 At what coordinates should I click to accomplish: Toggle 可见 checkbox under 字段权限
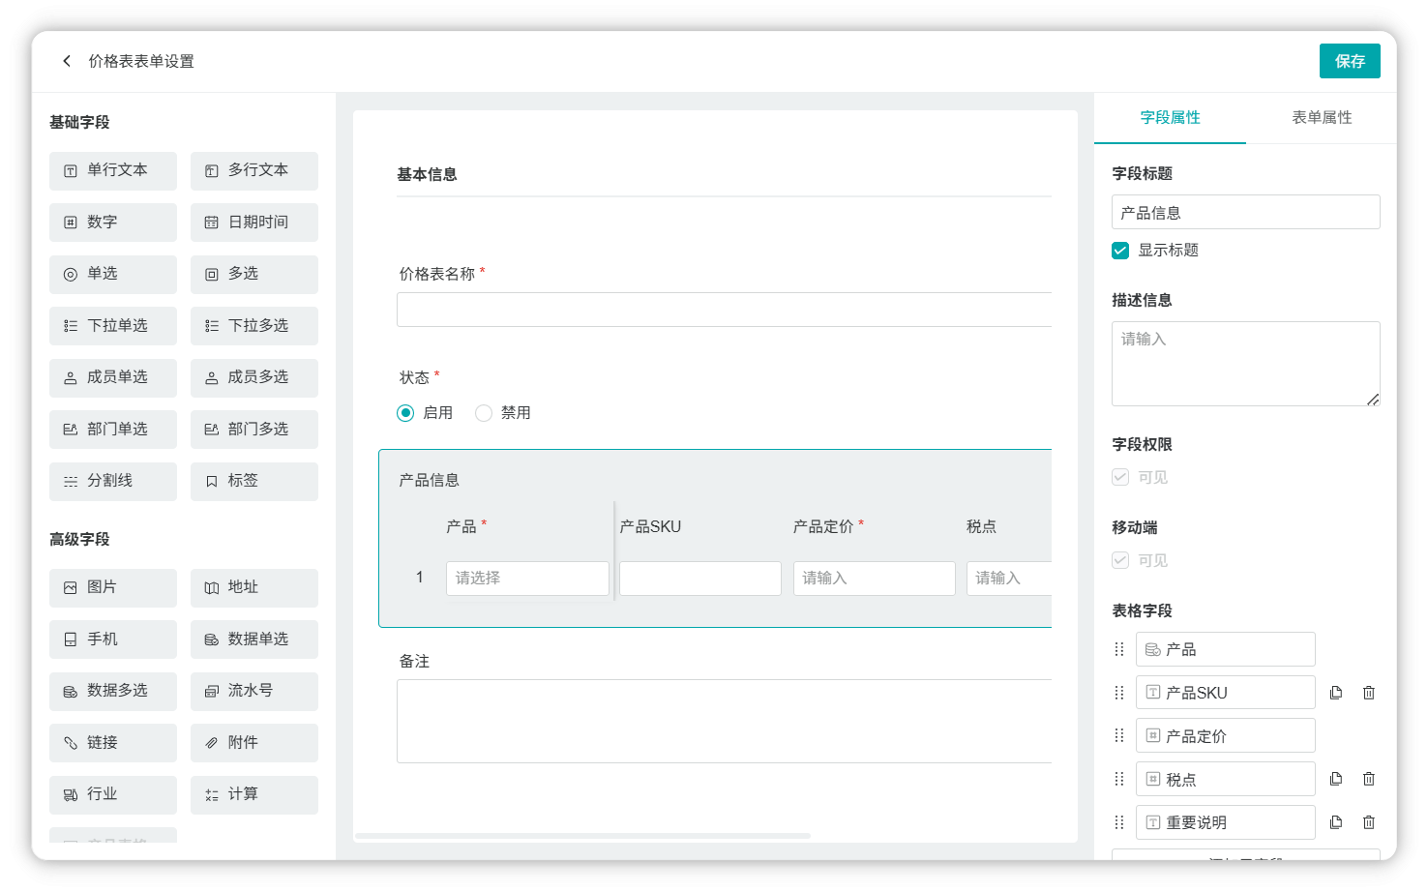point(1120,477)
